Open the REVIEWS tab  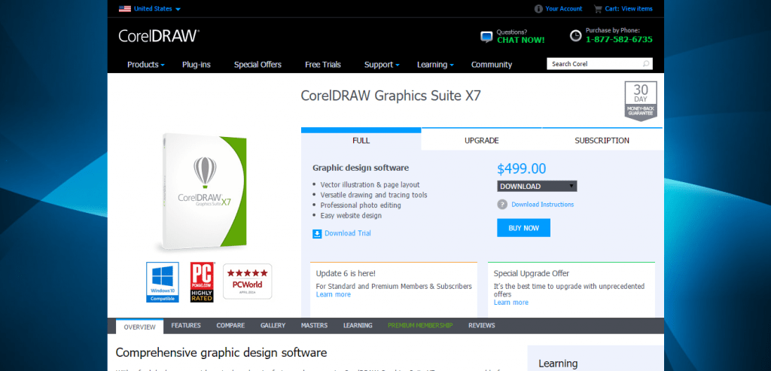point(481,325)
